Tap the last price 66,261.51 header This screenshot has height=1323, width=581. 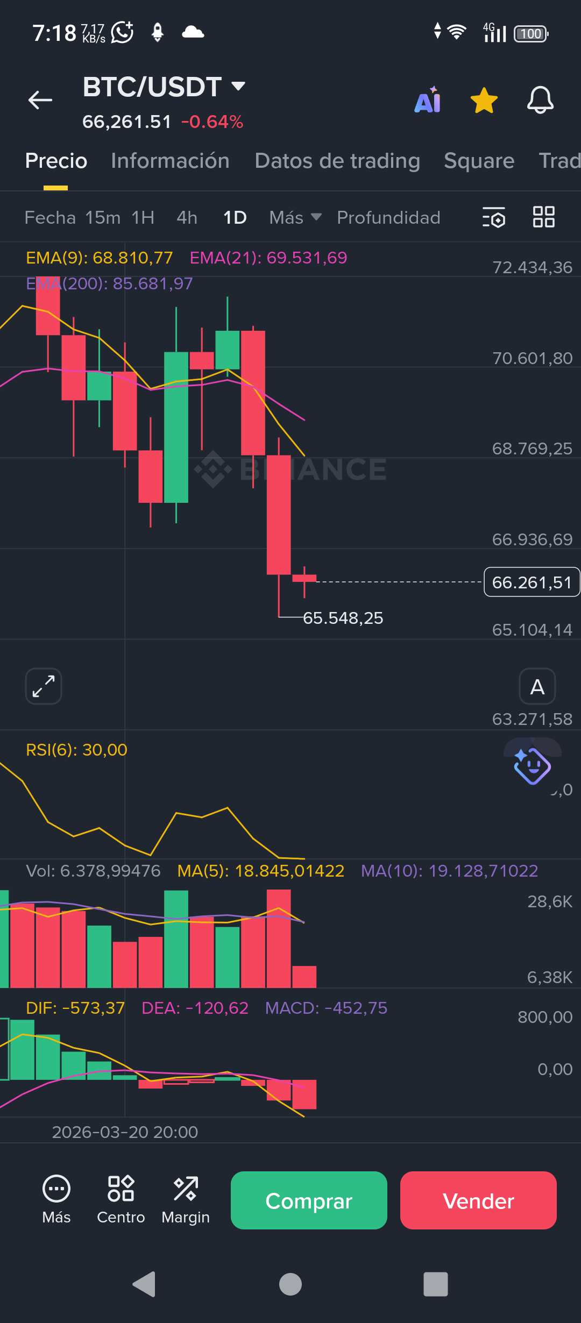click(126, 122)
